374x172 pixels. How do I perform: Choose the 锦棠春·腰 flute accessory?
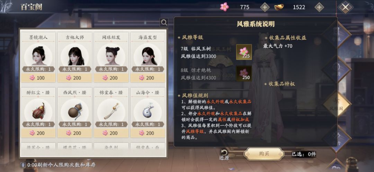coord(111,112)
